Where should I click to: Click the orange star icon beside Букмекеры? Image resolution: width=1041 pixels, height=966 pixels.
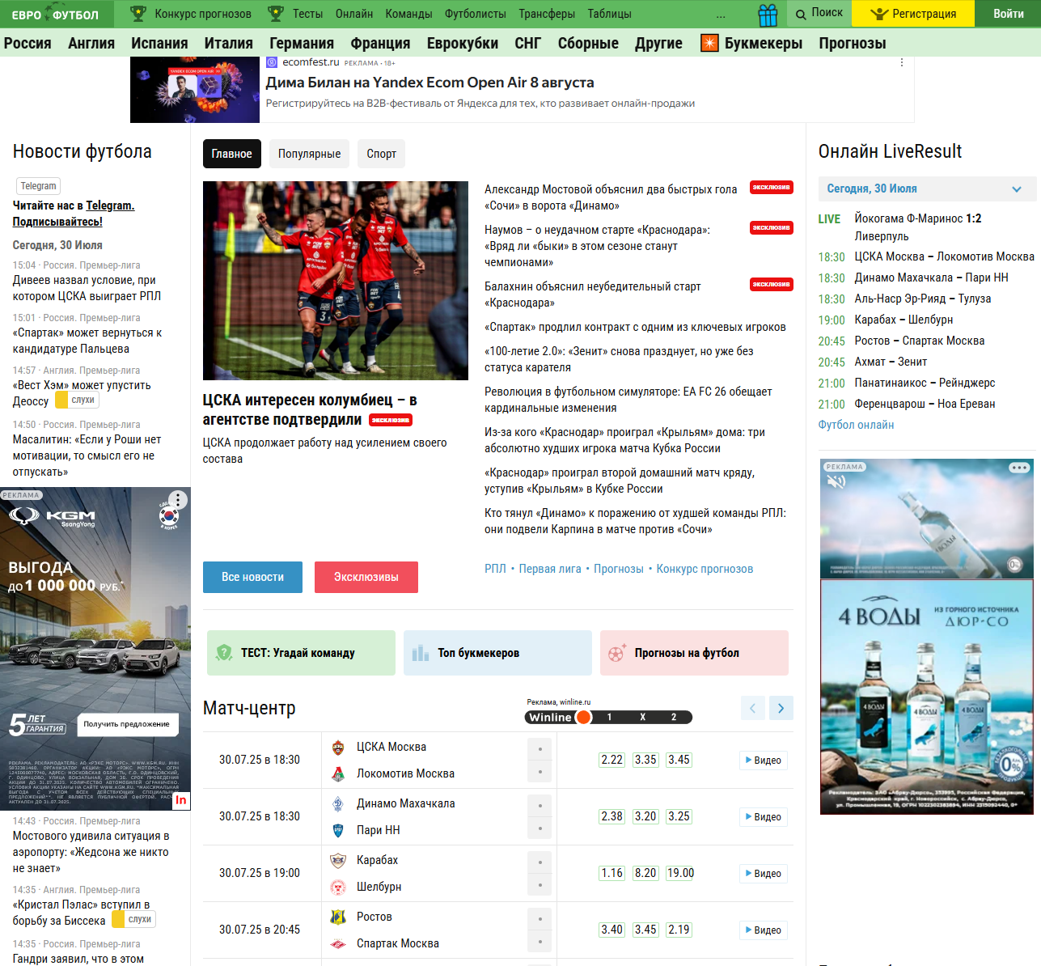pos(709,43)
